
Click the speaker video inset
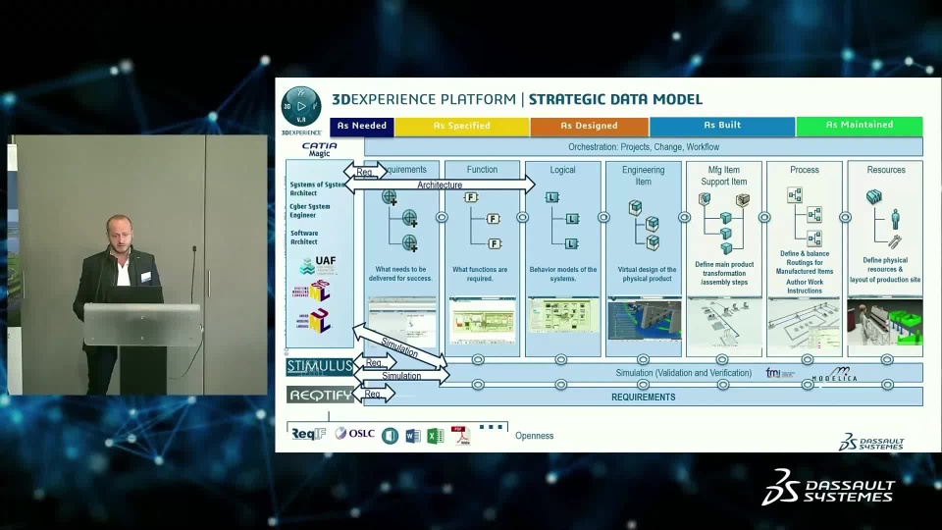click(x=137, y=265)
